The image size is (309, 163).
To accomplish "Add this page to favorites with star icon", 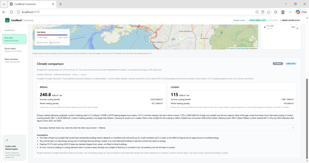I will 268,12.
